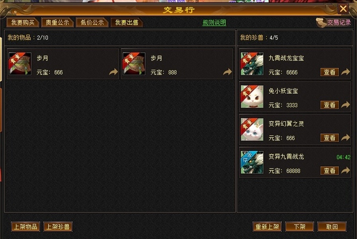
Task: View details of 变异九霄战龙 with 查看
Action: point(330,170)
